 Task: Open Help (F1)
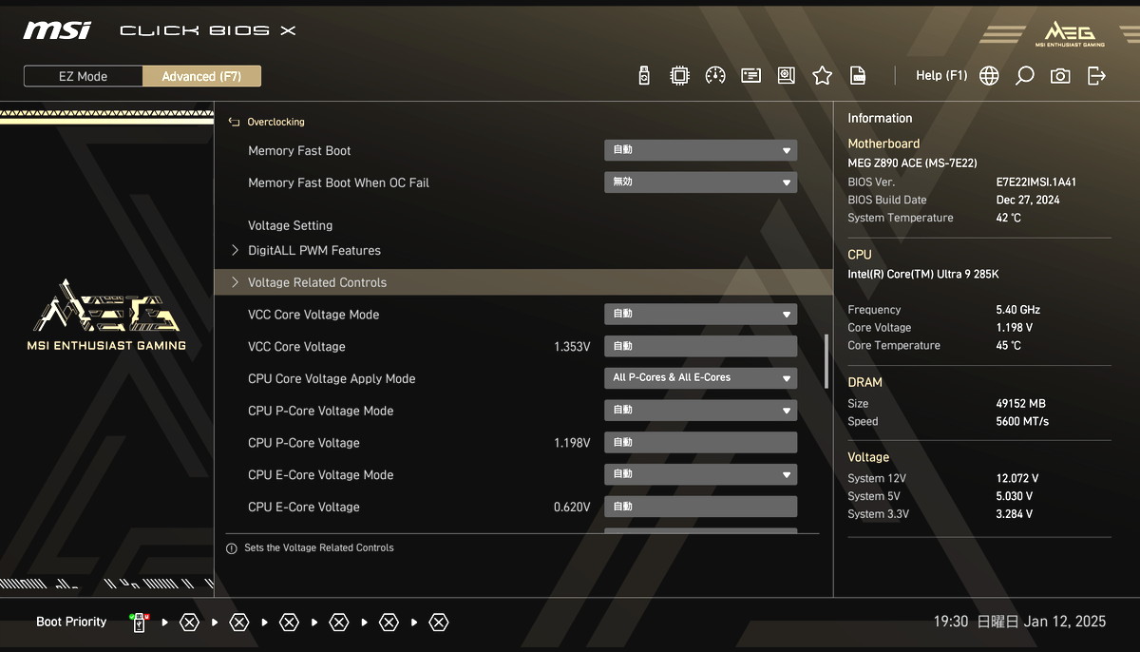click(x=941, y=76)
